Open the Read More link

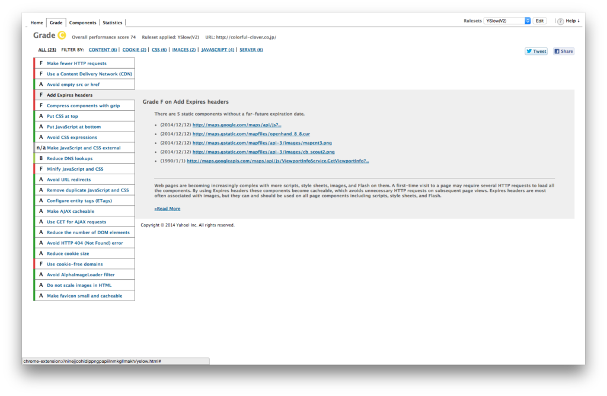167,209
